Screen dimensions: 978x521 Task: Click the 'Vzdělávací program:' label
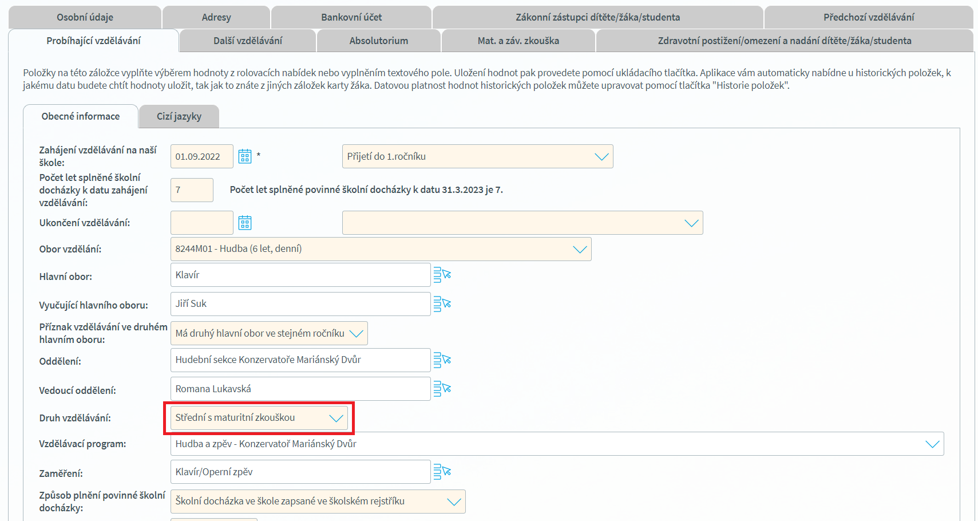coord(82,444)
